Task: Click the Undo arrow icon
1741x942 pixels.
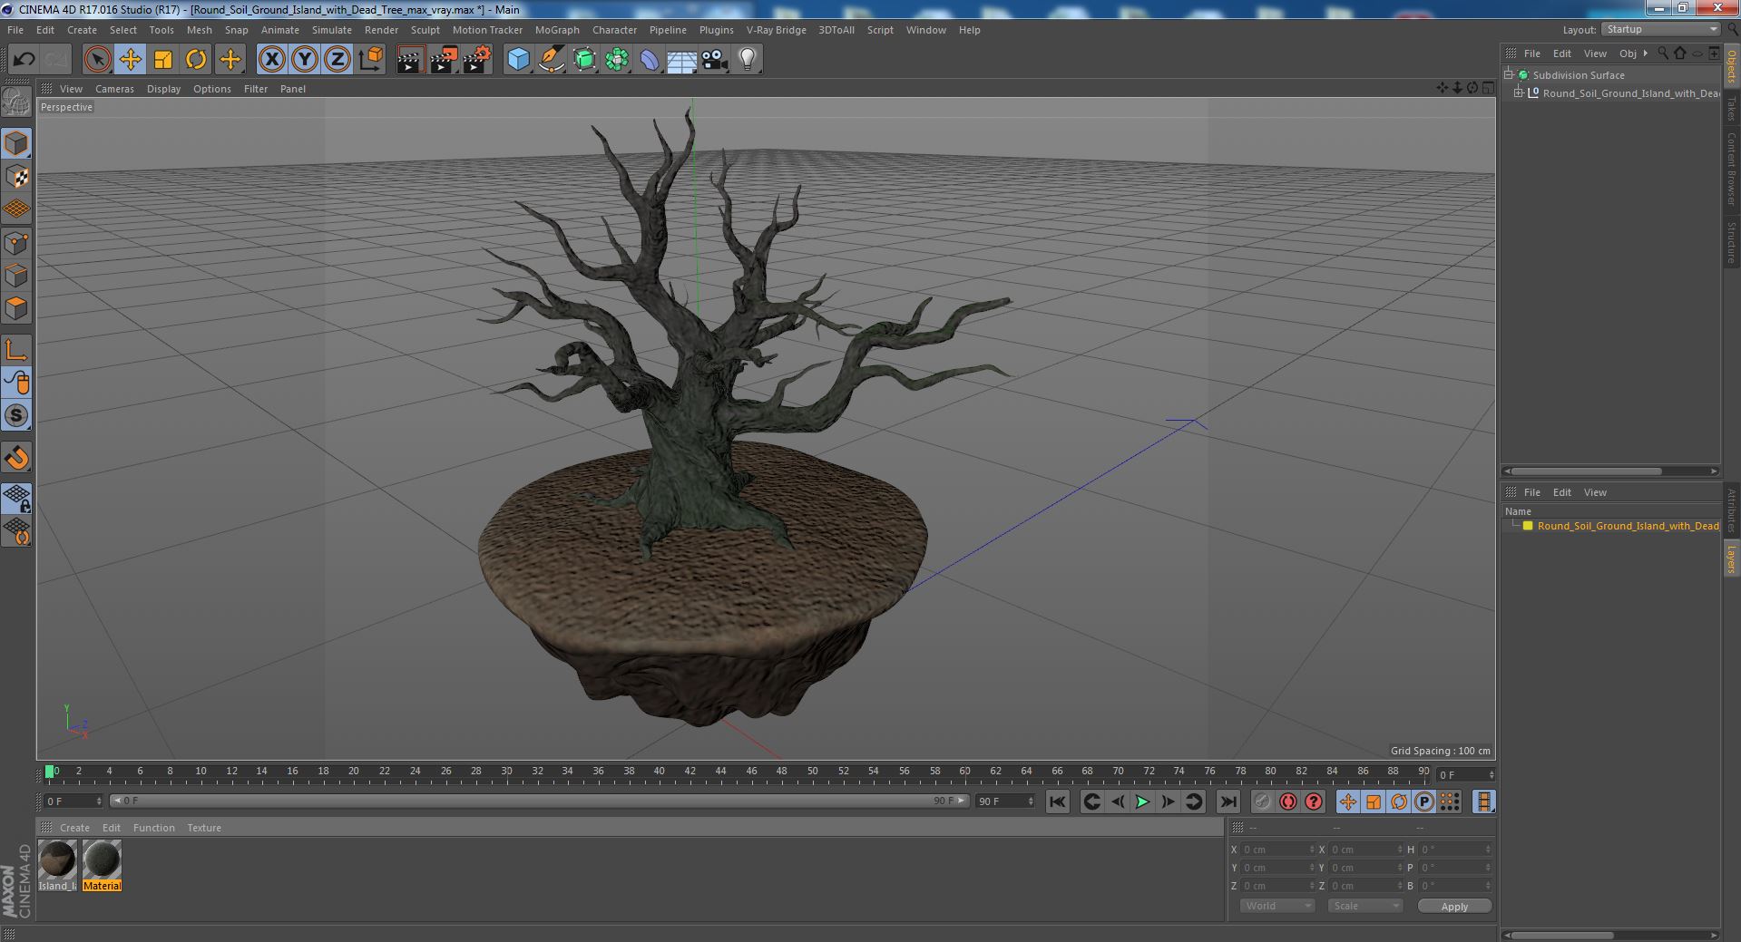Action: pos(24,60)
